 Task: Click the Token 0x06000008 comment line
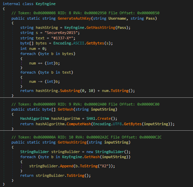(x=85, y=13)
